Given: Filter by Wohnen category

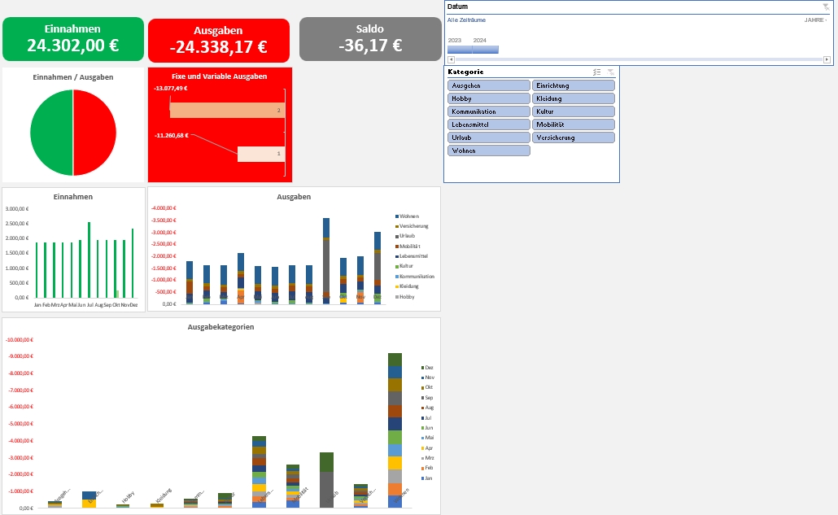Looking at the screenshot, I should click(x=488, y=151).
